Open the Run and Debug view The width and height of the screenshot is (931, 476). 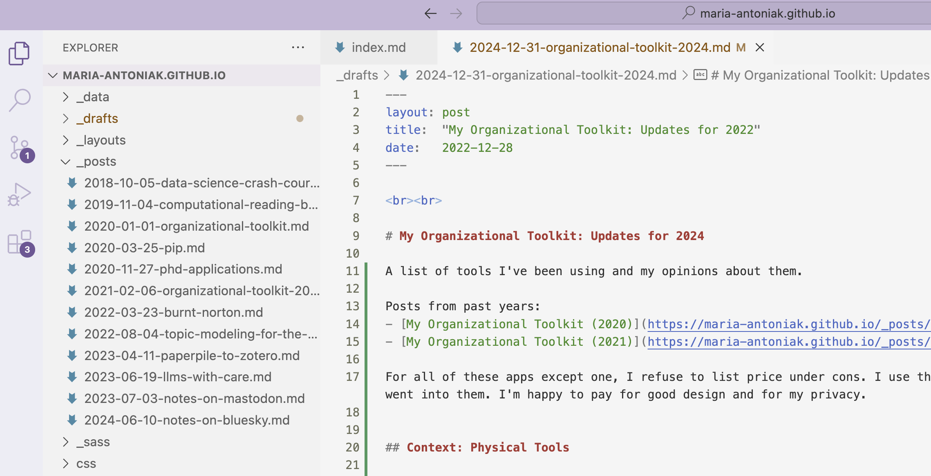point(19,195)
